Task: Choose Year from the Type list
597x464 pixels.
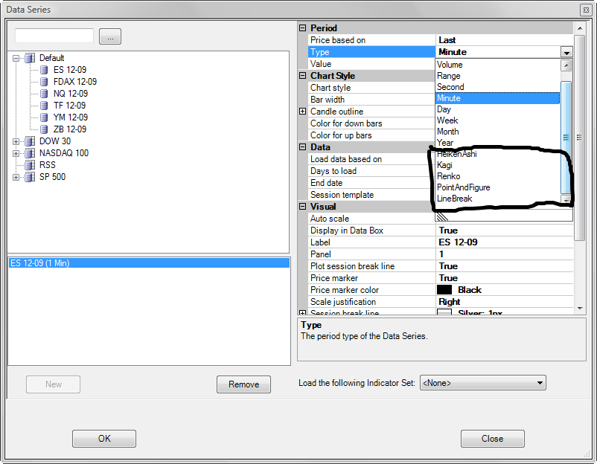Action: click(x=498, y=143)
